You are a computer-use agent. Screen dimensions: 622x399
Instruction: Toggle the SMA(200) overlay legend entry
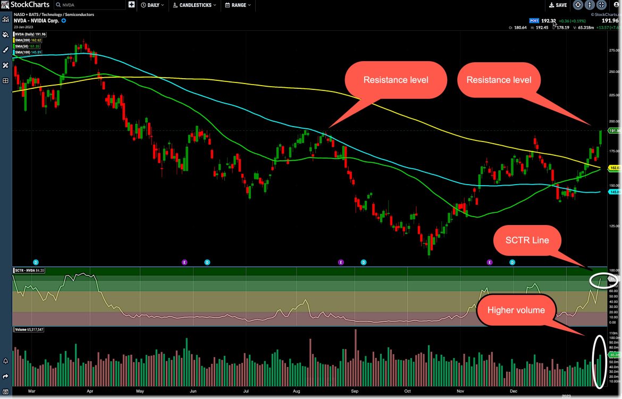tap(27, 40)
